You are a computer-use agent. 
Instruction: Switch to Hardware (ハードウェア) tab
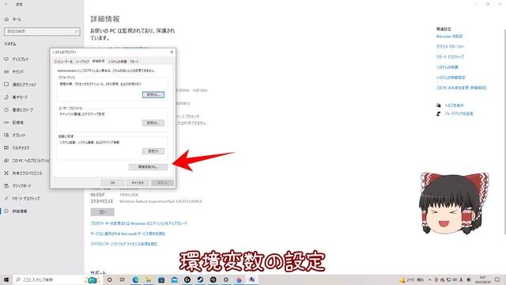coord(82,62)
